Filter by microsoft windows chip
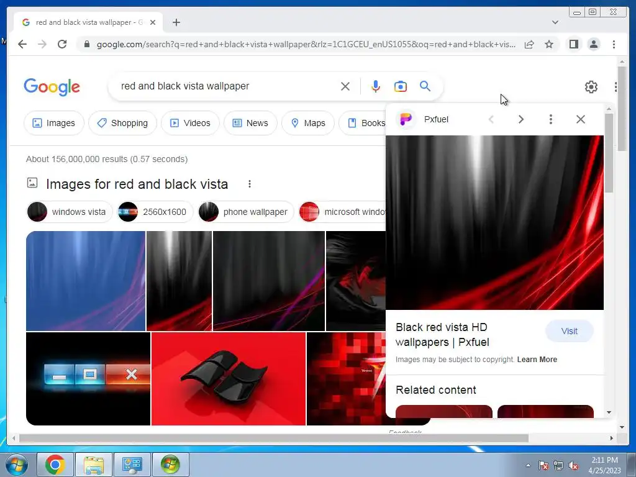This screenshot has width=636, height=477. [x=342, y=212]
